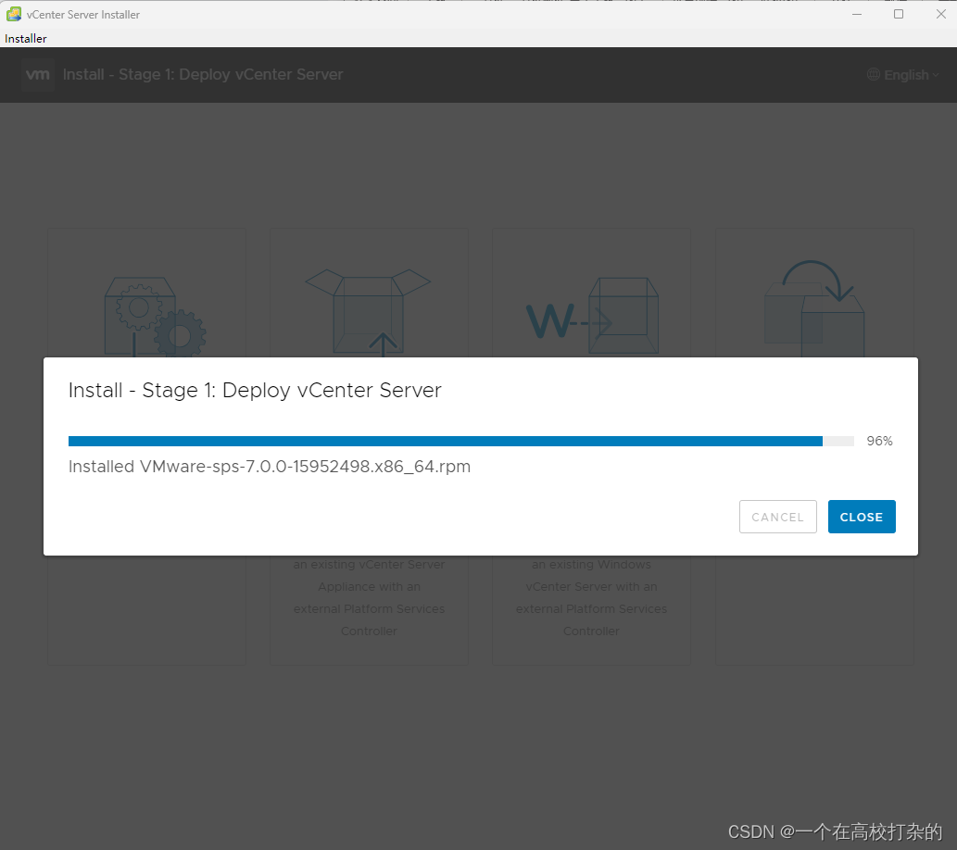Select the Upgrade open box icon
The image size is (957, 850).
(368, 312)
